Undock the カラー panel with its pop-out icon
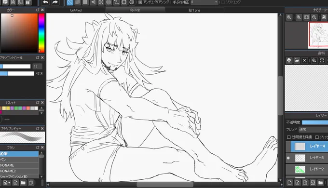The image size is (328, 188). (38, 10)
